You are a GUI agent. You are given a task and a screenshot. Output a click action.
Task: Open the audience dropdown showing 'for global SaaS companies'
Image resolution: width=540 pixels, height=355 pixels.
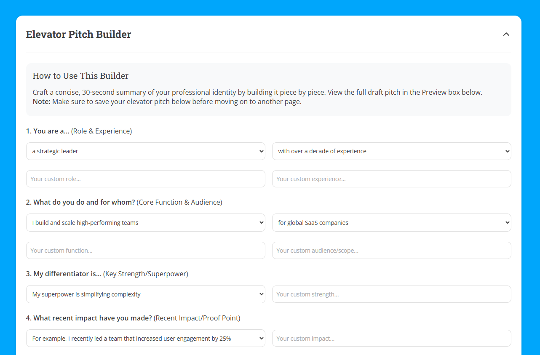[x=391, y=222]
